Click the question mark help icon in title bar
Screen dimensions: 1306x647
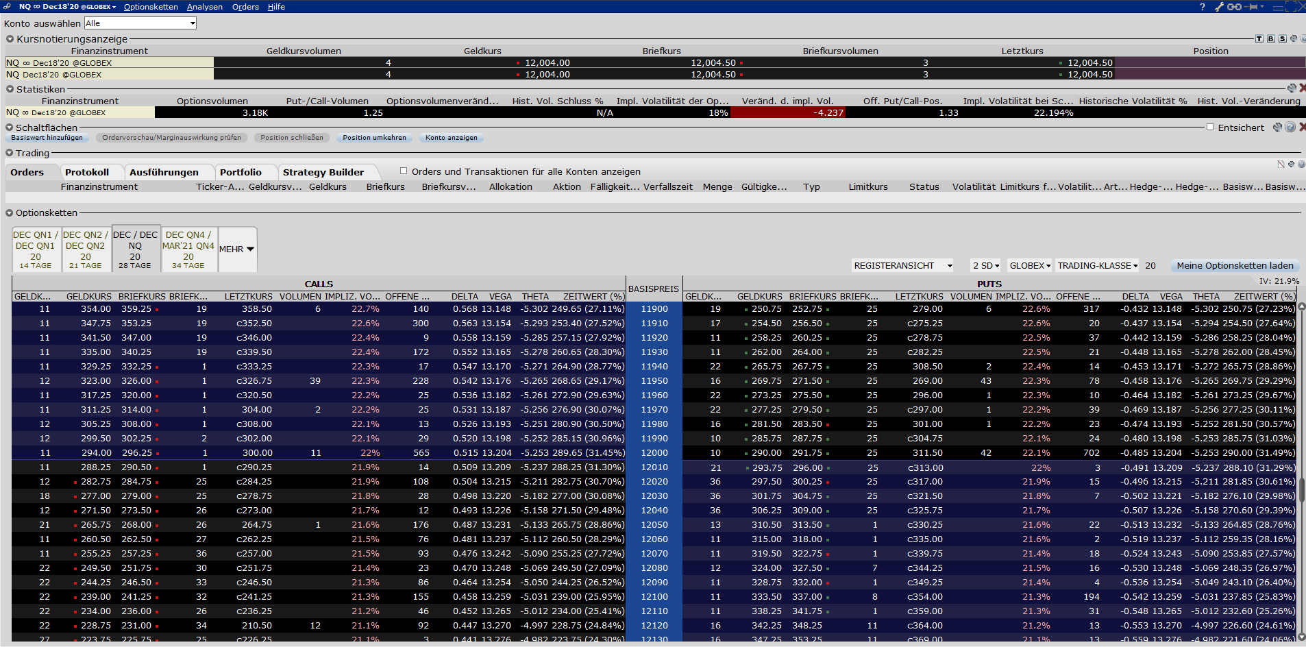[1202, 7]
